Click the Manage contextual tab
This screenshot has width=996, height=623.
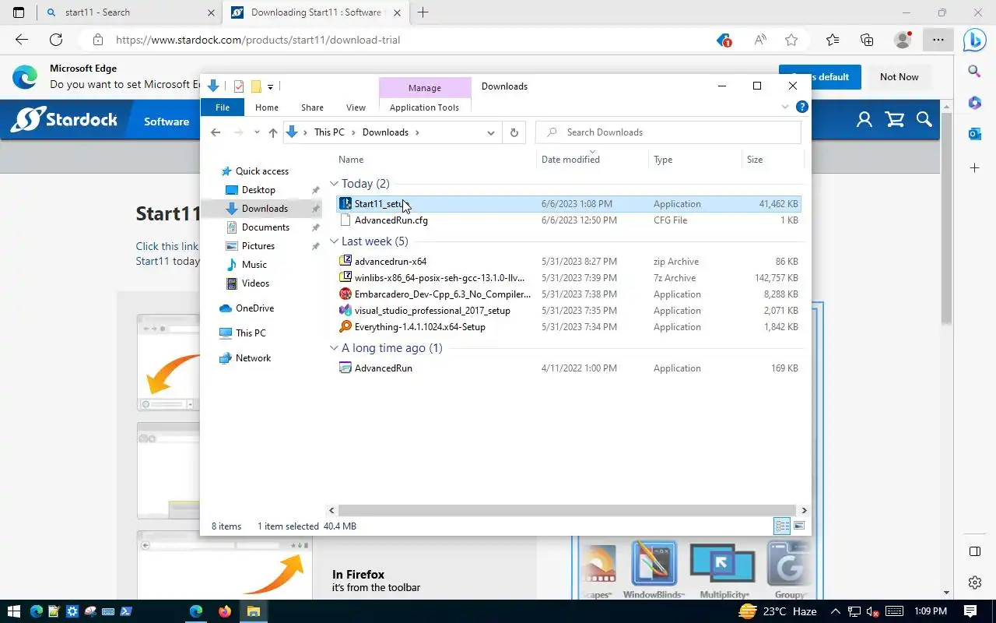point(425,88)
